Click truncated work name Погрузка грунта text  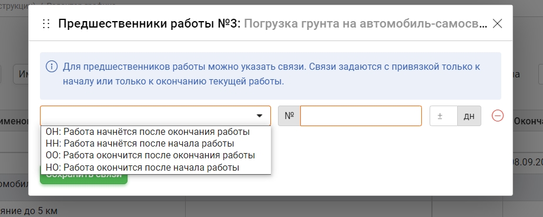pyautogui.click(x=366, y=23)
